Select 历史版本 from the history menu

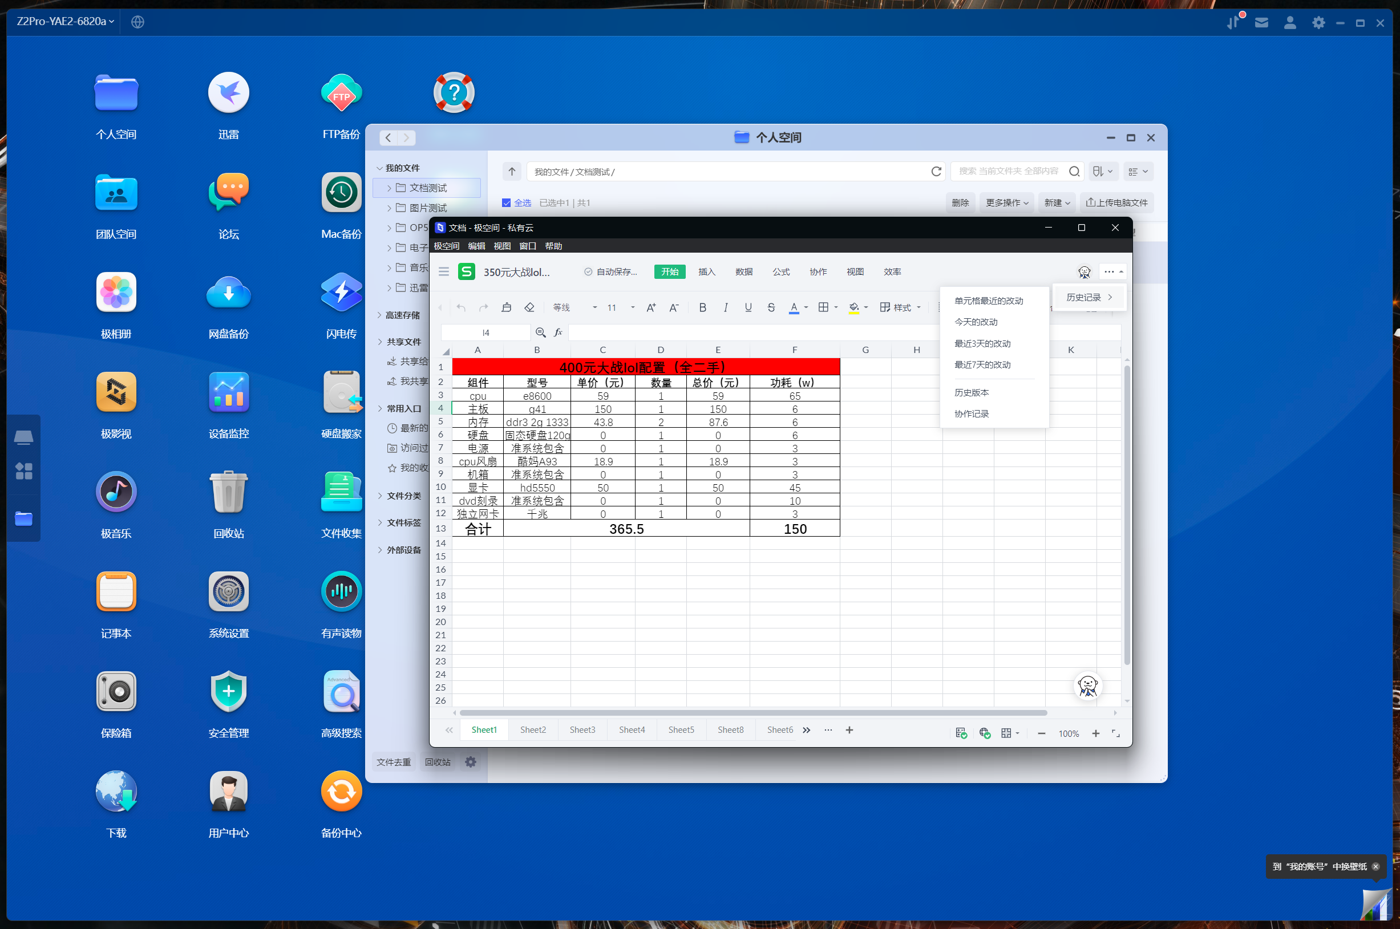(x=971, y=392)
